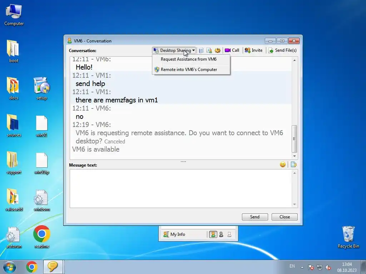
Task: Select the support folder
Action: pyautogui.click(x=14, y=163)
